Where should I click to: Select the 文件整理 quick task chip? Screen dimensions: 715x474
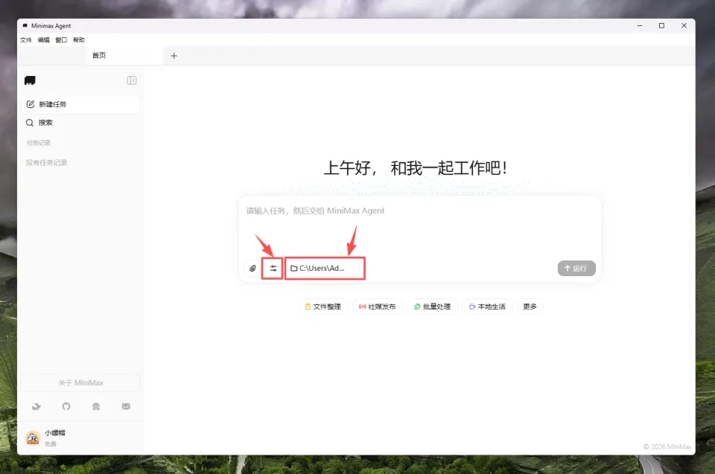click(x=322, y=307)
